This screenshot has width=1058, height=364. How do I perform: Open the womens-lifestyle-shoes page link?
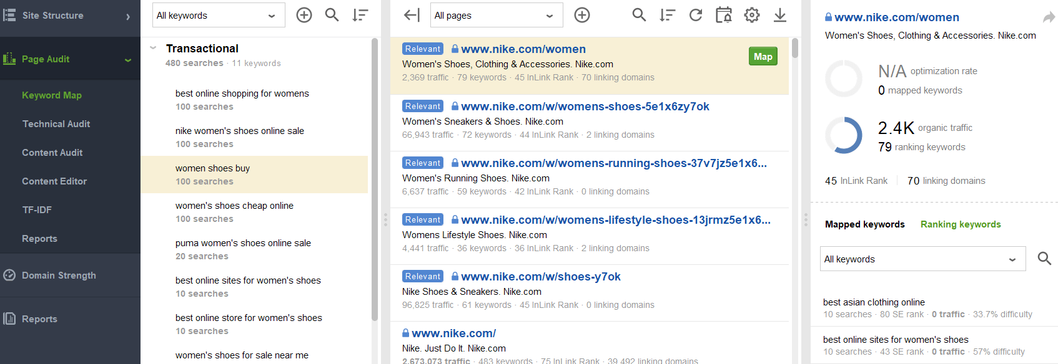click(x=616, y=220)
